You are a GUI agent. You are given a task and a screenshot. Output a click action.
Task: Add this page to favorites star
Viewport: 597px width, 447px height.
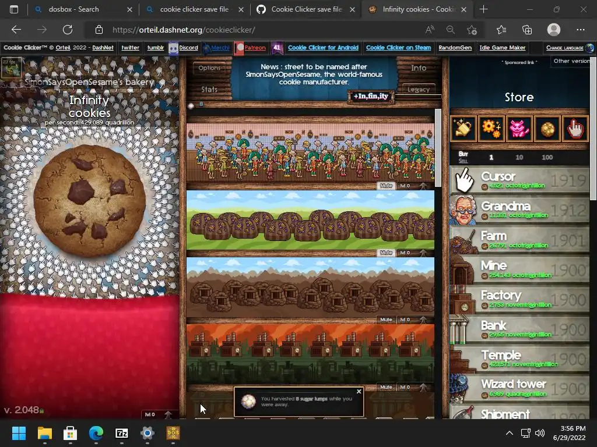tap(472, 30)
